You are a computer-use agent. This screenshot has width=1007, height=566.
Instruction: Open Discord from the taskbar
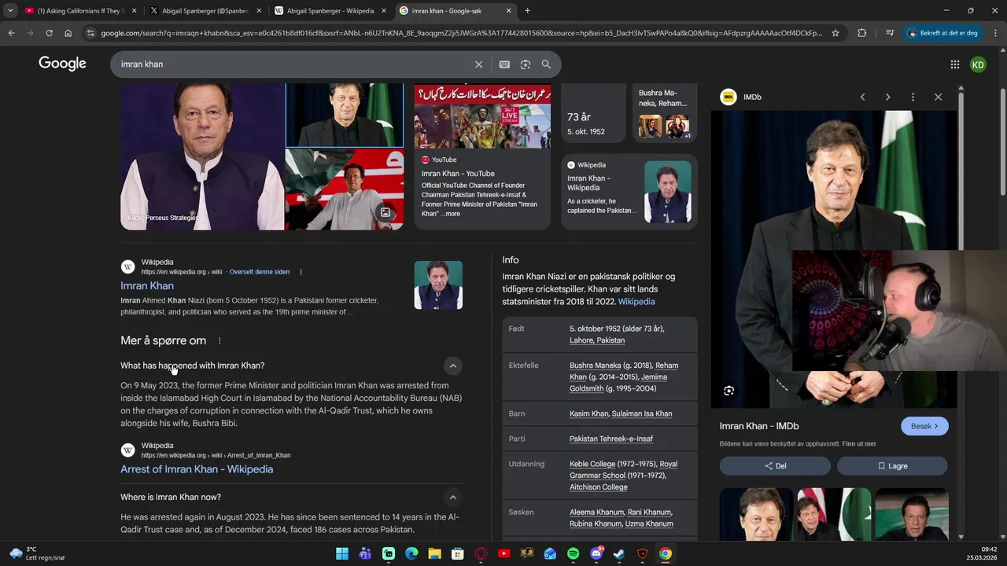pos(596,553)
